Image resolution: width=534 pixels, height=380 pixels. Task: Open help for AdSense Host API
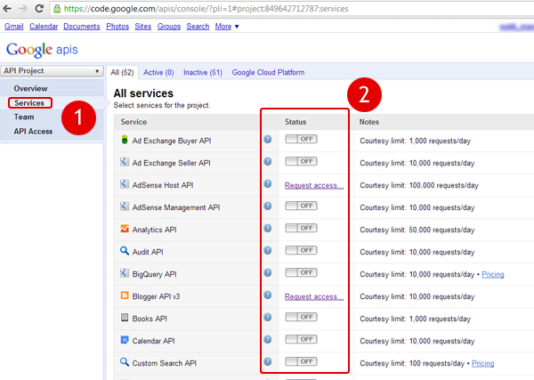click(x=268, y=184)
